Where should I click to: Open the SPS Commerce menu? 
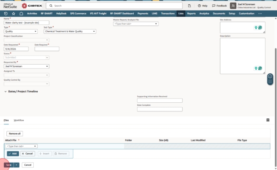78,13
